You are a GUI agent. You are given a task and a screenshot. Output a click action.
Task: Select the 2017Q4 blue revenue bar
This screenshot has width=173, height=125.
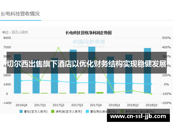point(92,70)
